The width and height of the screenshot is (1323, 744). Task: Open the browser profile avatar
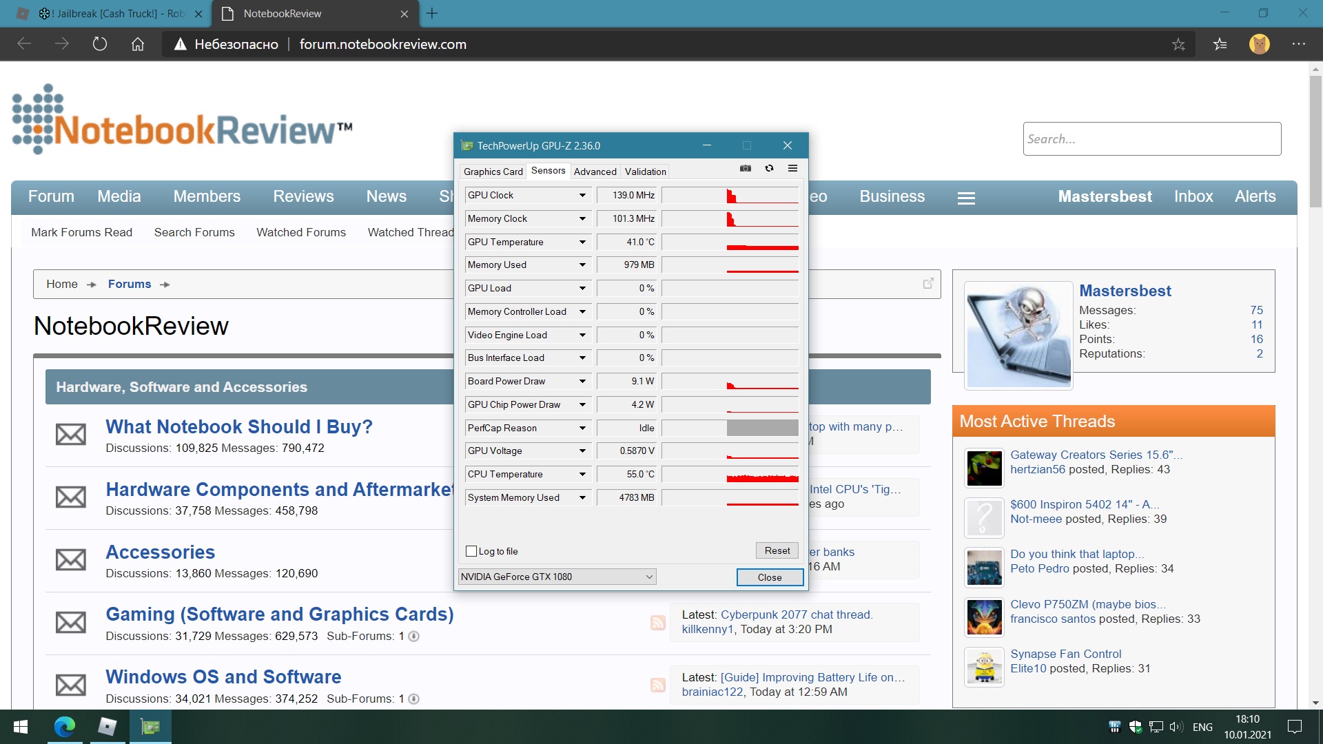click(x=1260, y=44)
